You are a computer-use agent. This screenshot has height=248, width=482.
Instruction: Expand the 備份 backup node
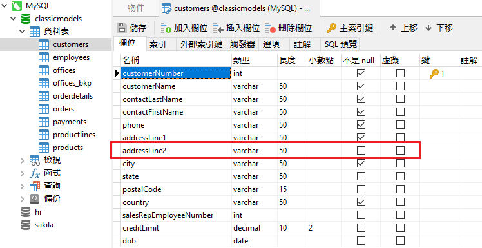(x=22, y=199)
